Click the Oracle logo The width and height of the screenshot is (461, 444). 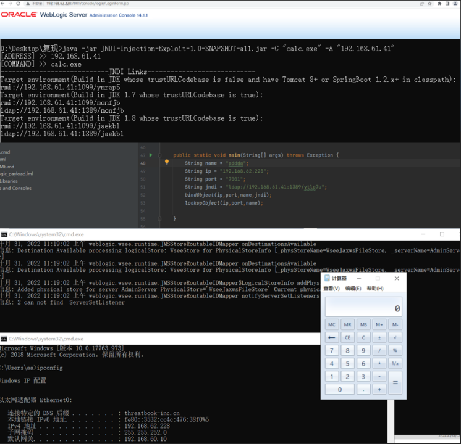click(19, 14)
